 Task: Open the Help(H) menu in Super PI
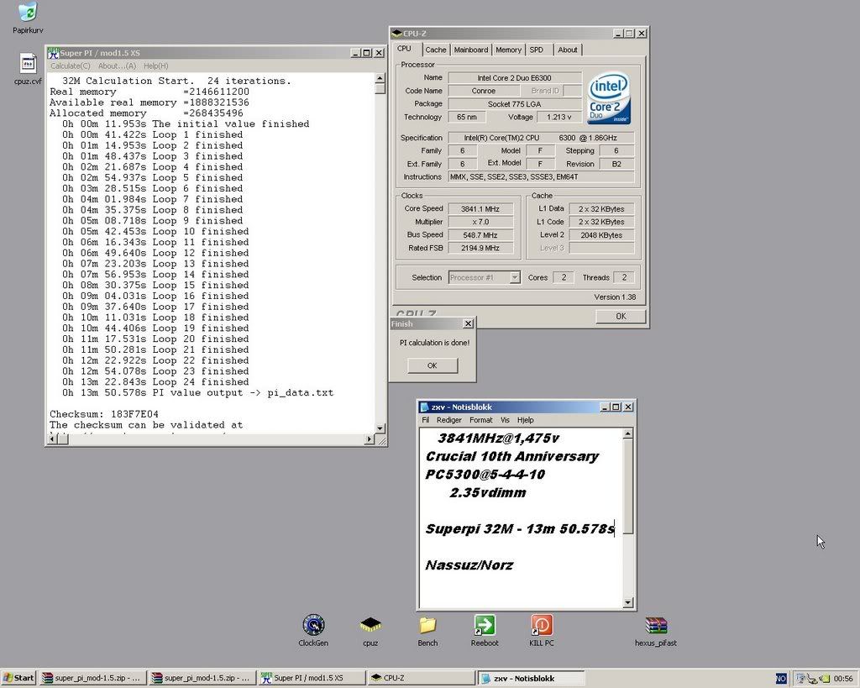click(155, 66)
